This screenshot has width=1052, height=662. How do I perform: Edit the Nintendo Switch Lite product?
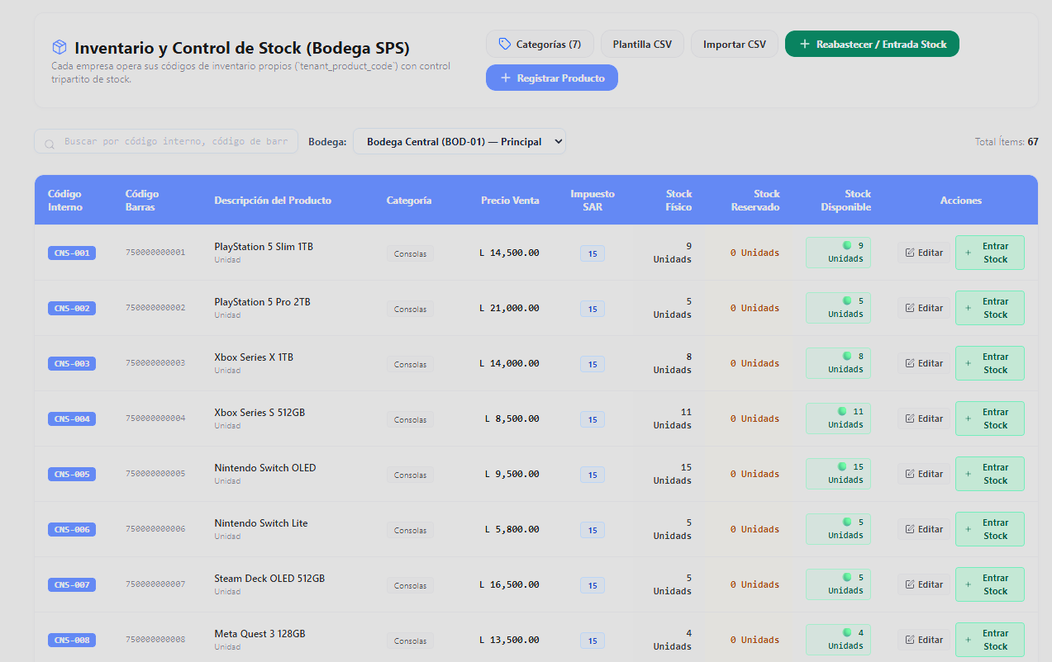[x=924, y=529]
